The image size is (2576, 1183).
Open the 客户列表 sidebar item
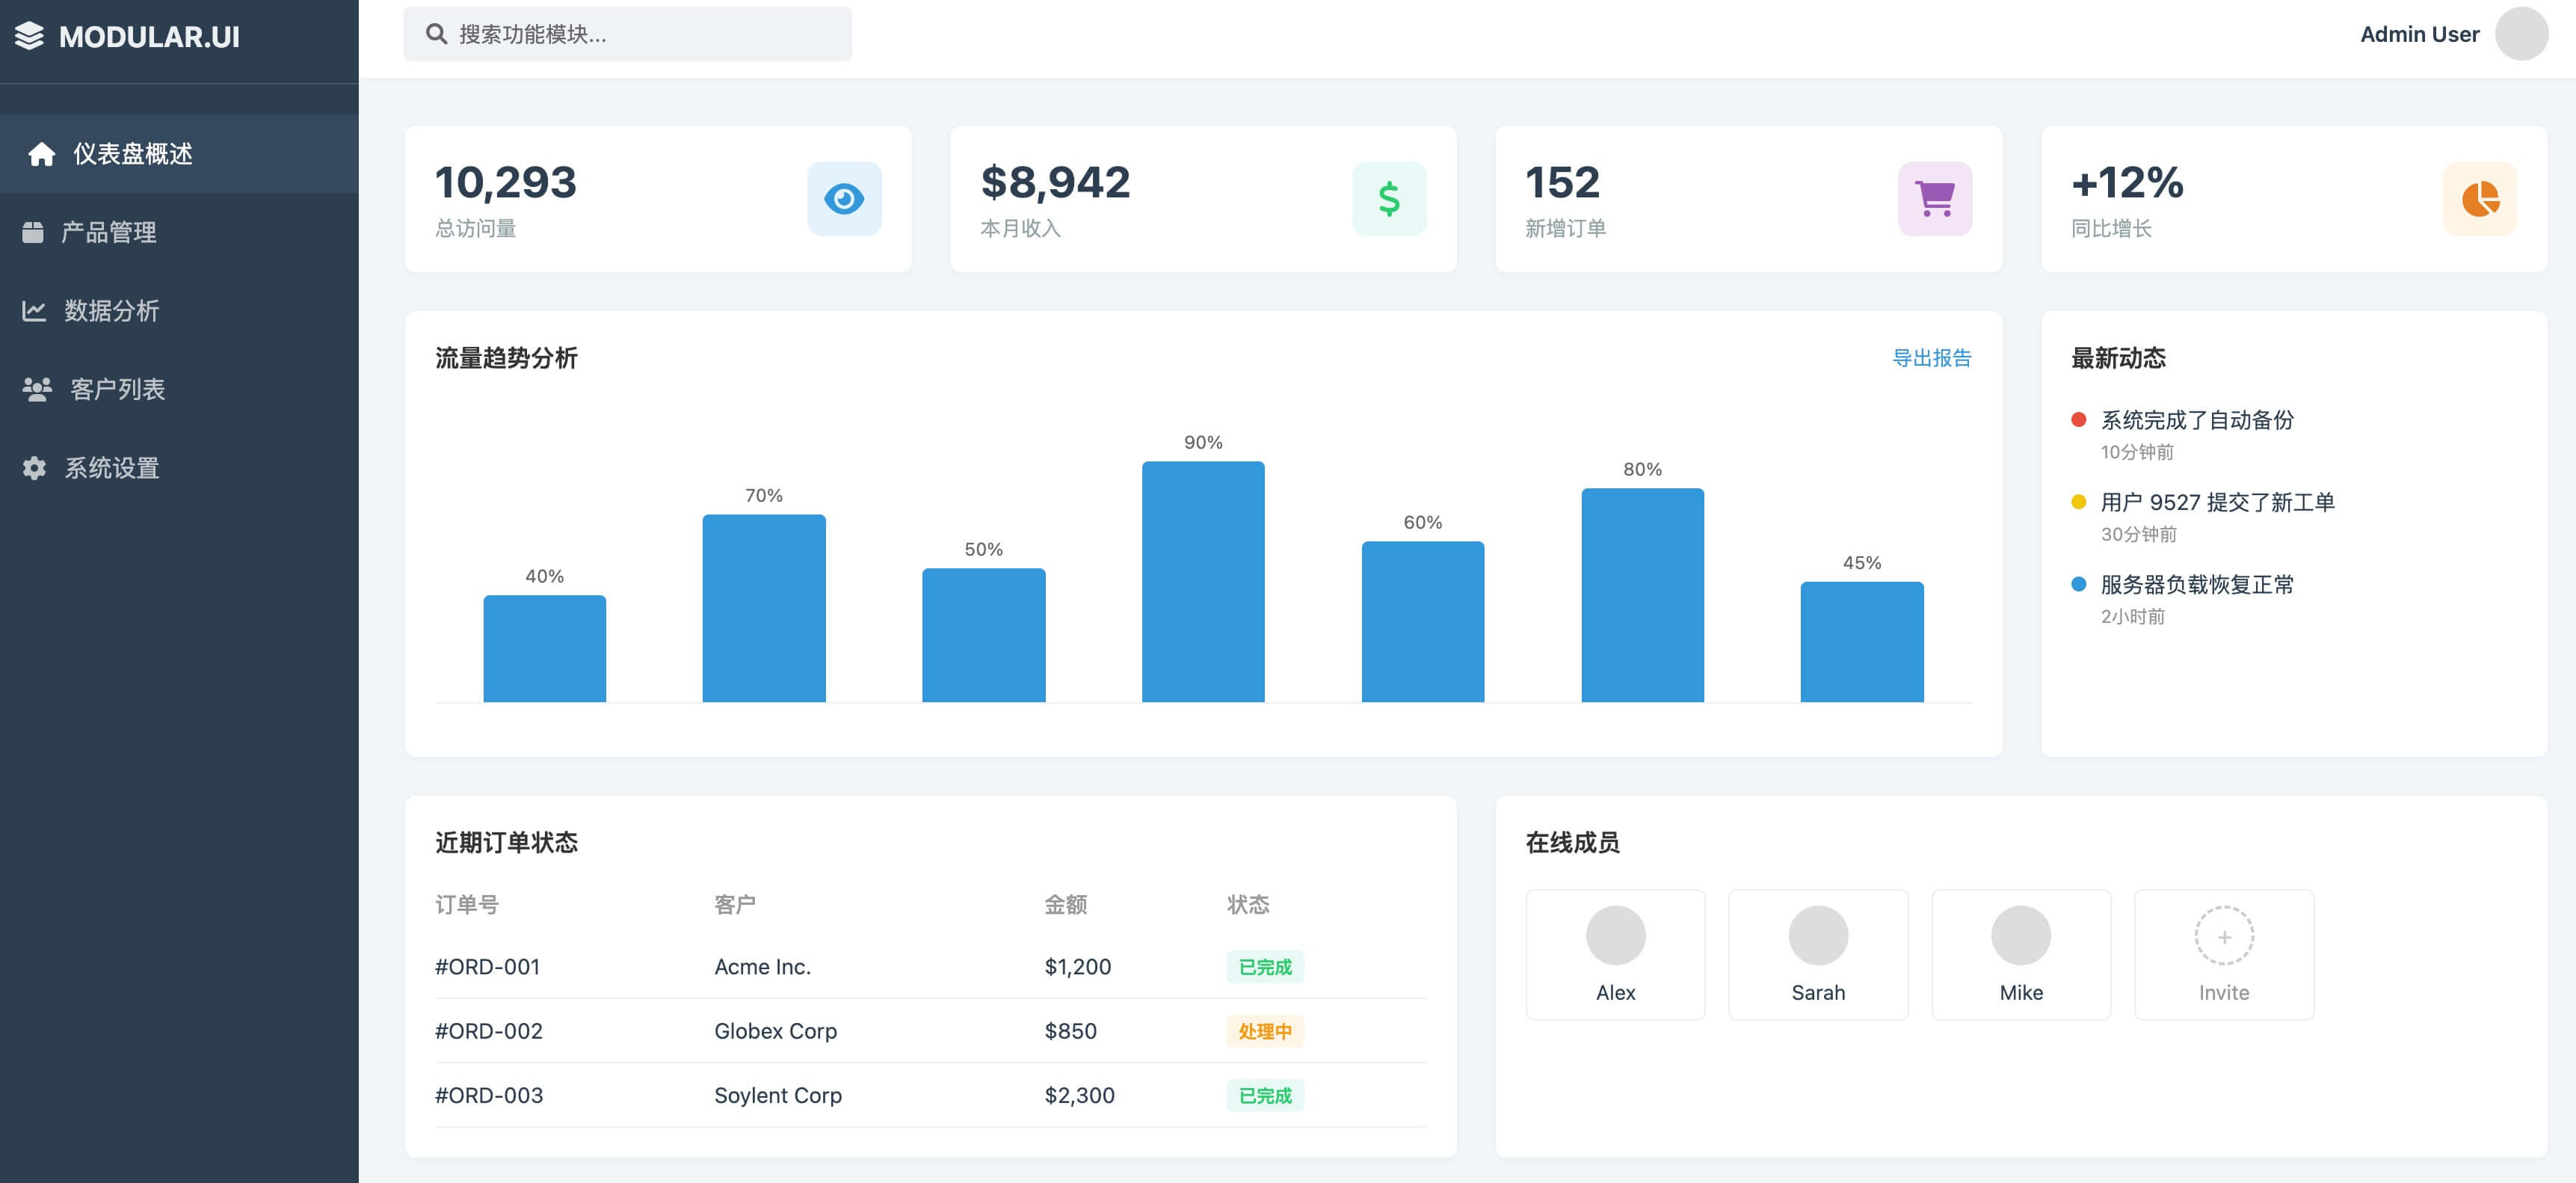click(x=117, y=390)
